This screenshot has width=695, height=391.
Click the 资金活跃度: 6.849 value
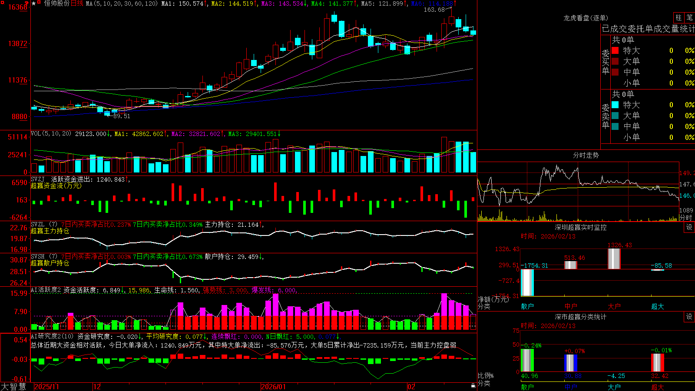pyautogui.click(x=93, y=290)
